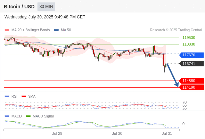Click the RSI legend swatch
The image size is (205, 139).
pyautogui.click(x=7, y=97)
